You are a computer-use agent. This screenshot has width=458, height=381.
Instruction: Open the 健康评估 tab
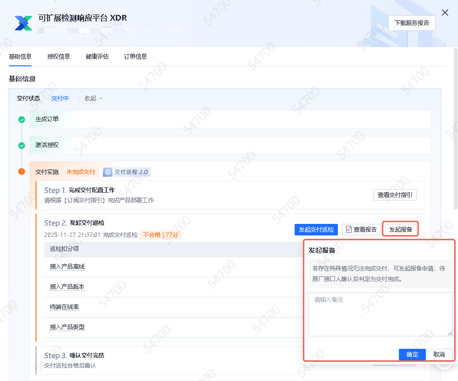[97, 57]
